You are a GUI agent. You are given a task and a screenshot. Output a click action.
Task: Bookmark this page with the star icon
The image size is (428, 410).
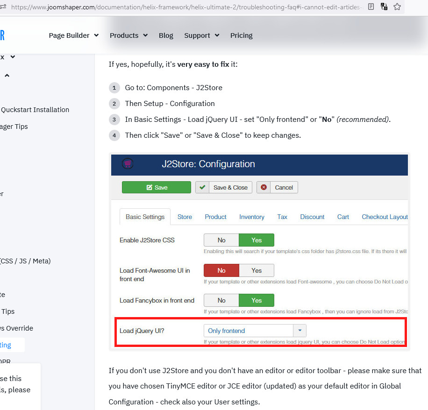tap(397, 7)
